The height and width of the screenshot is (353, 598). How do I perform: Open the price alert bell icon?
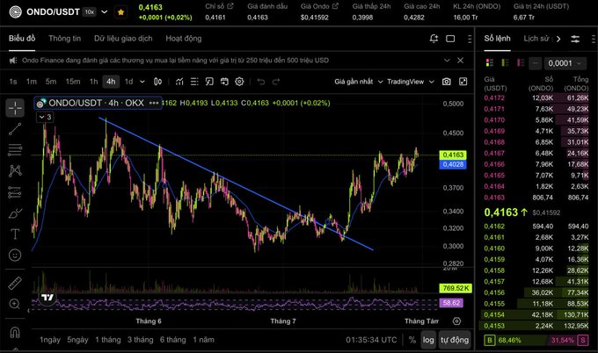(434, 39)
